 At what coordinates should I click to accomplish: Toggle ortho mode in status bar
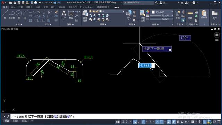[139, 122]
